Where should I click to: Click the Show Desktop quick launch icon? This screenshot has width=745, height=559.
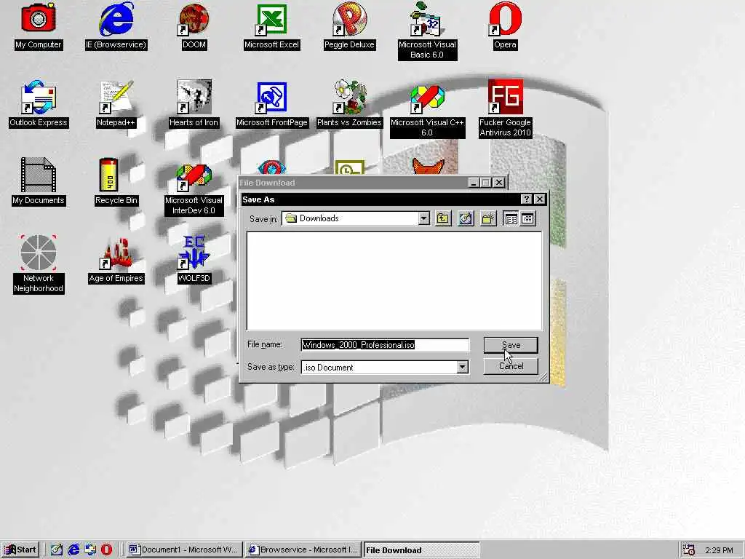(x=57, y=550)
